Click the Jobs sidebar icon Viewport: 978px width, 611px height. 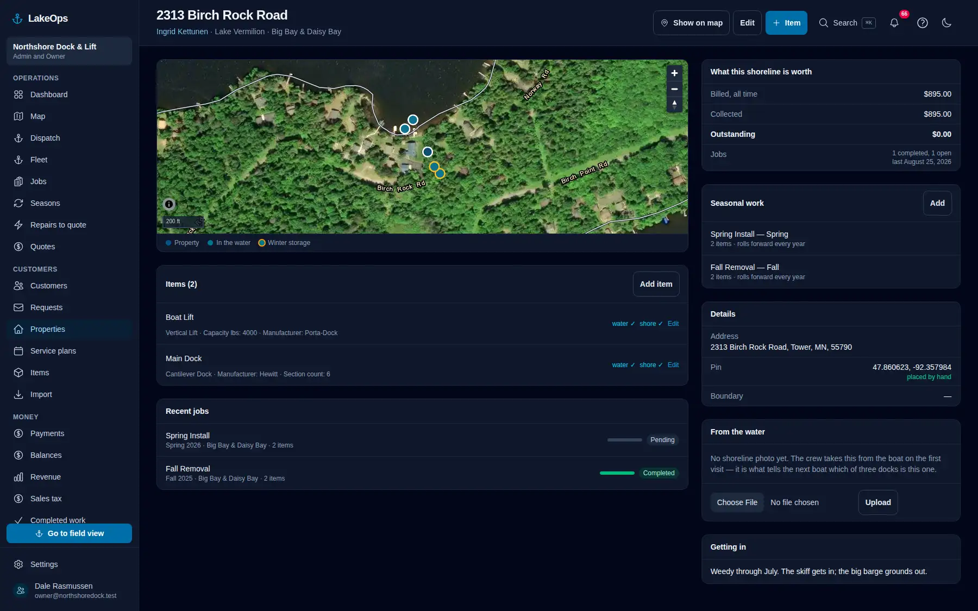(18, 181)
